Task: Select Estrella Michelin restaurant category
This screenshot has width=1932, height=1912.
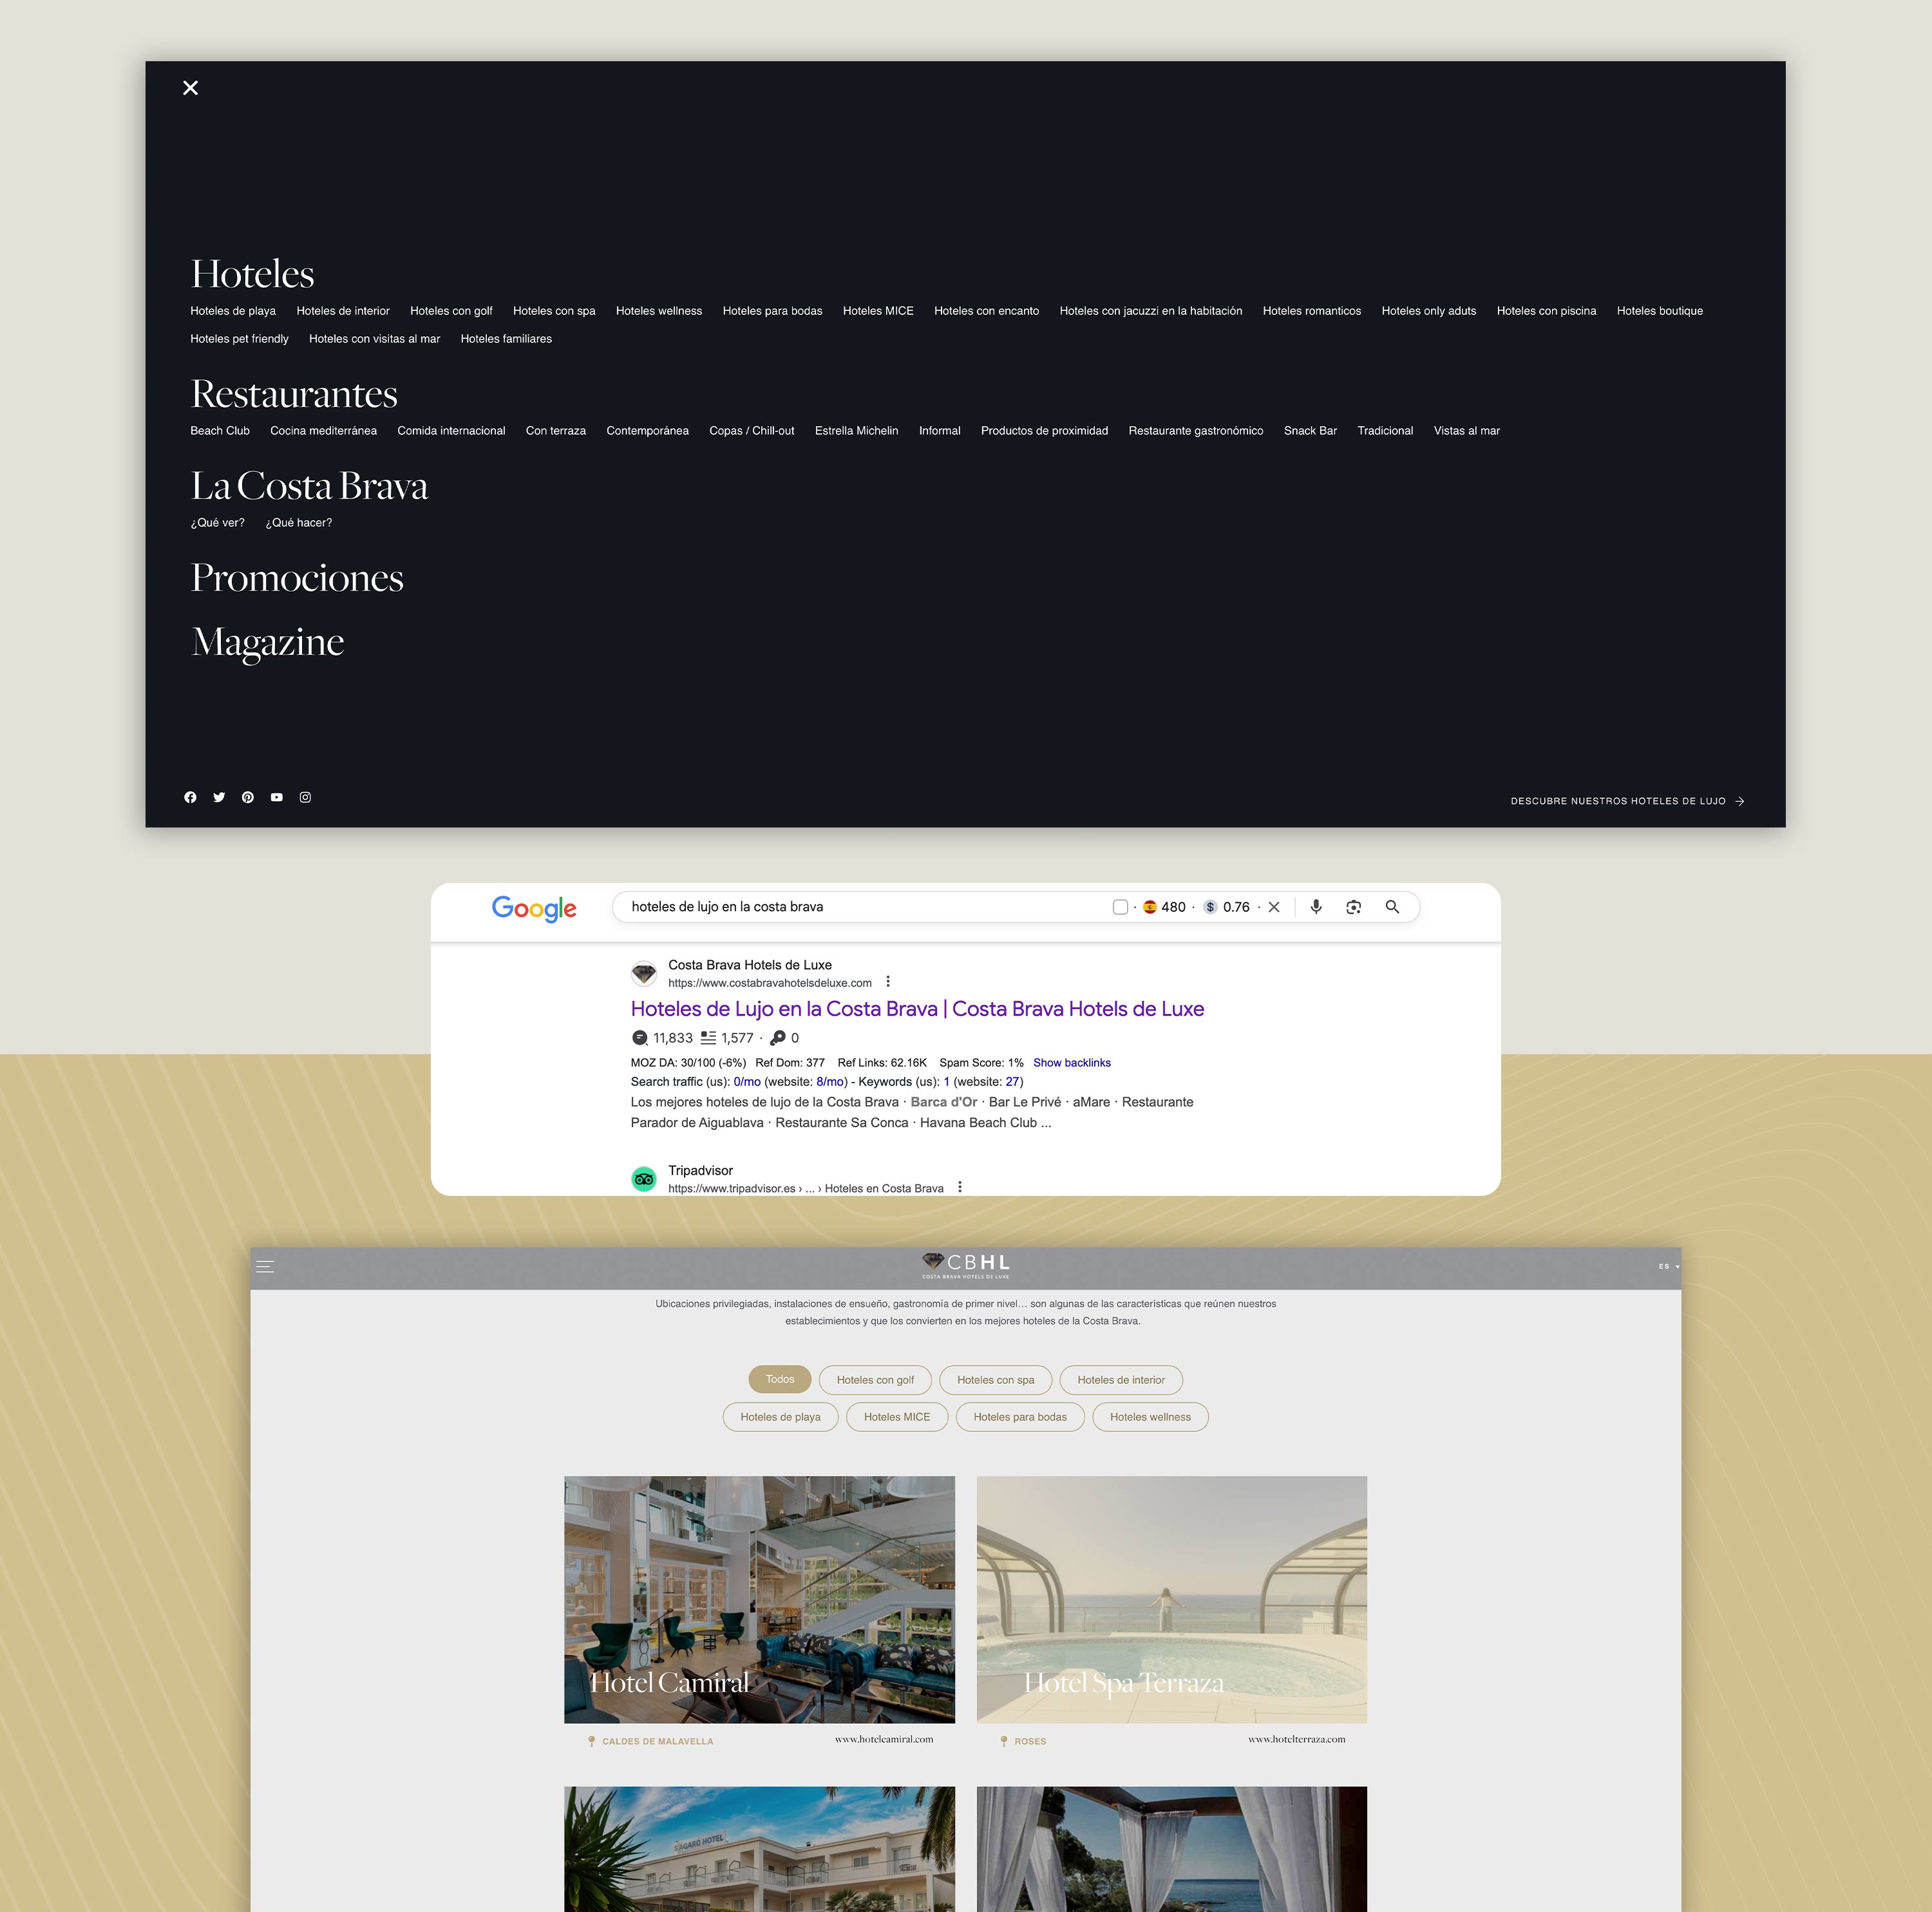Action: click(856, 431)
